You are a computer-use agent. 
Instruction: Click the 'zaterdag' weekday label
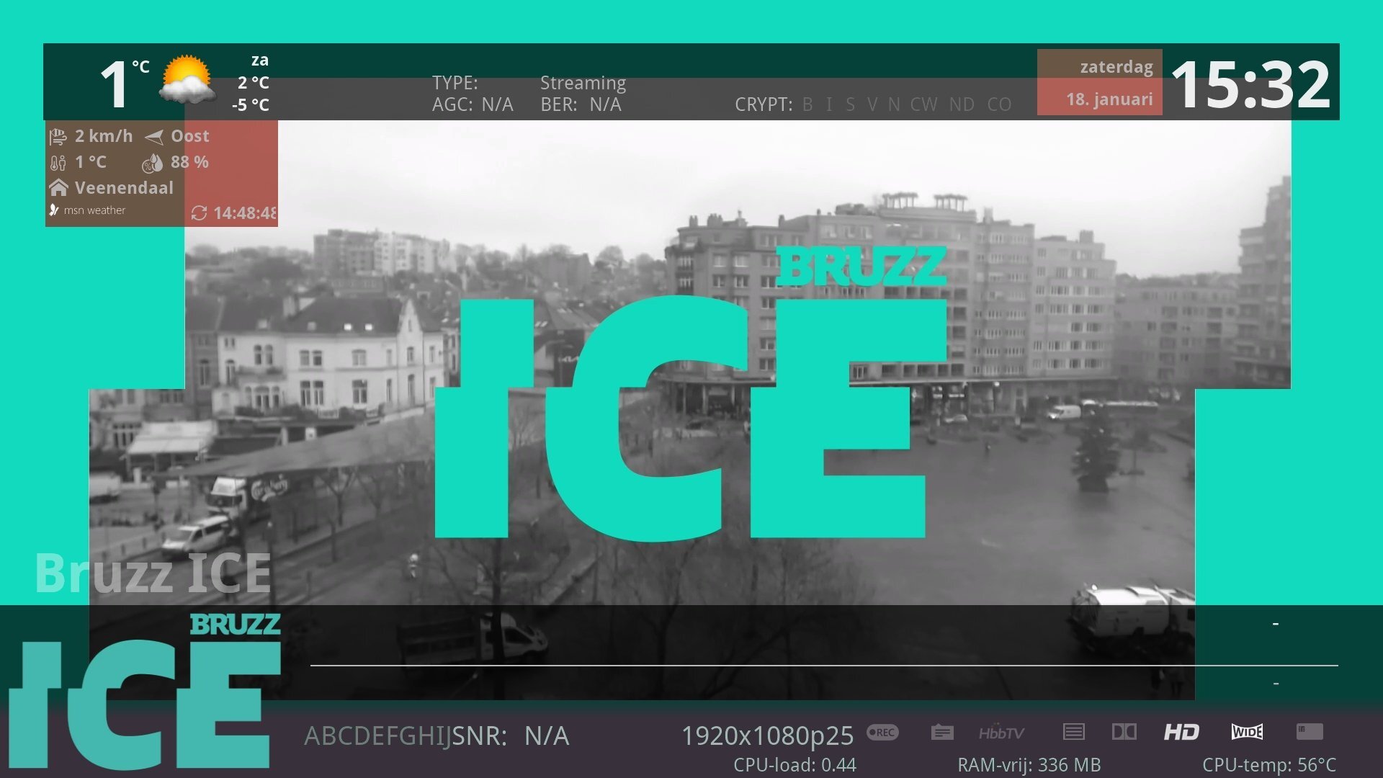(1116, 67)
